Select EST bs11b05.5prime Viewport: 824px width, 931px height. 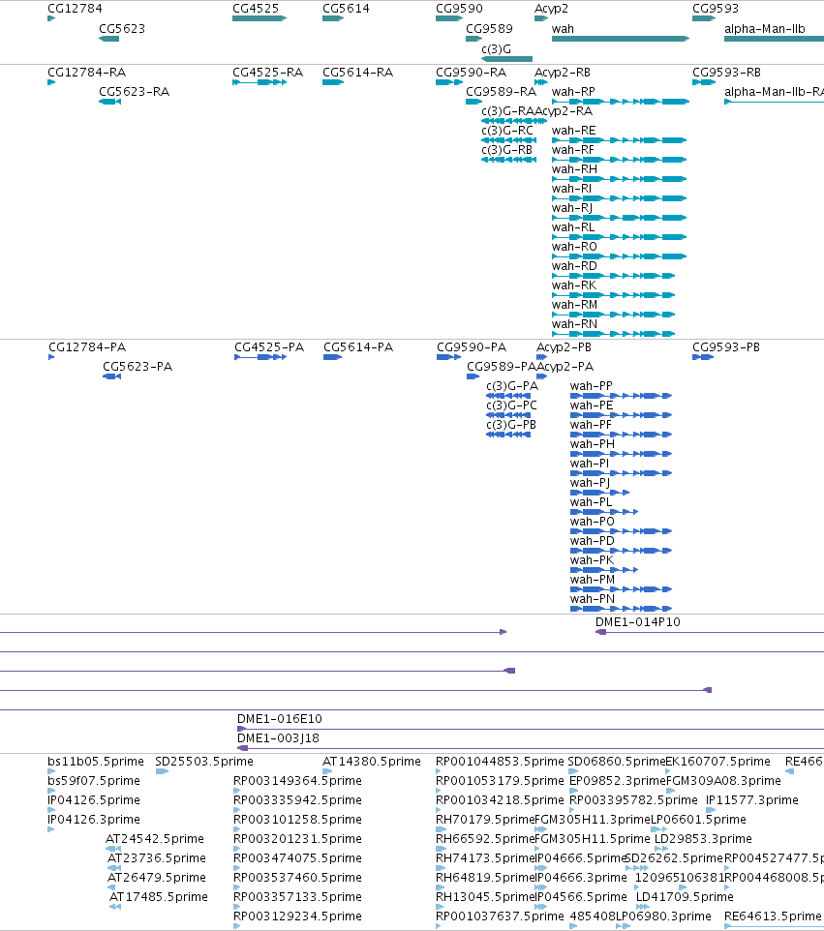tap(96, 762)
